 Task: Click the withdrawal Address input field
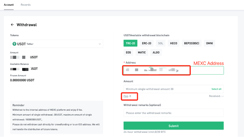(206, 70)
